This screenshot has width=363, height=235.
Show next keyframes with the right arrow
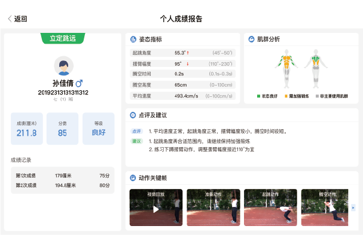pyautogui.click(x=353, y=207)
